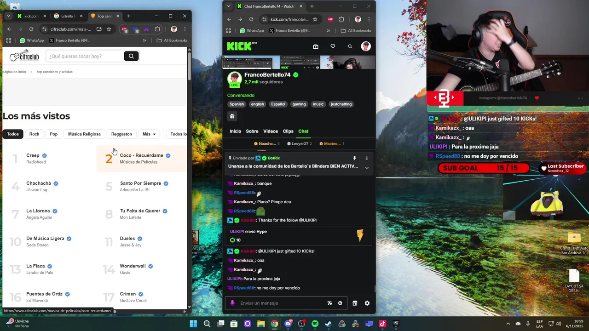Bookmark the cifraclub page with the star
The height and width of the screenshot is (331, 589).
(109, 29)
